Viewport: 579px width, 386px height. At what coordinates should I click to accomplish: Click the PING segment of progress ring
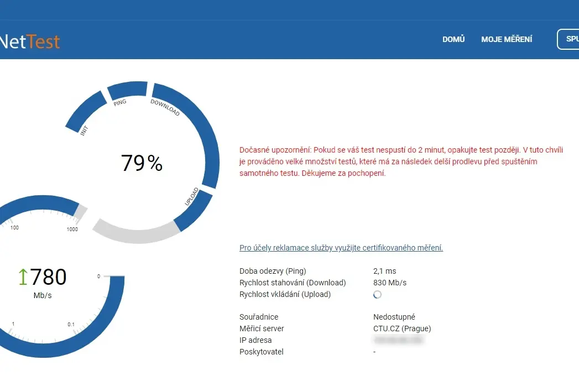pyautogui.click(x=127, y=91)
